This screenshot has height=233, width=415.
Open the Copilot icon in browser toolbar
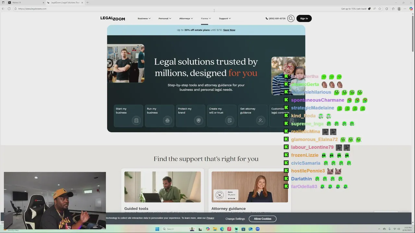(411, 9)
